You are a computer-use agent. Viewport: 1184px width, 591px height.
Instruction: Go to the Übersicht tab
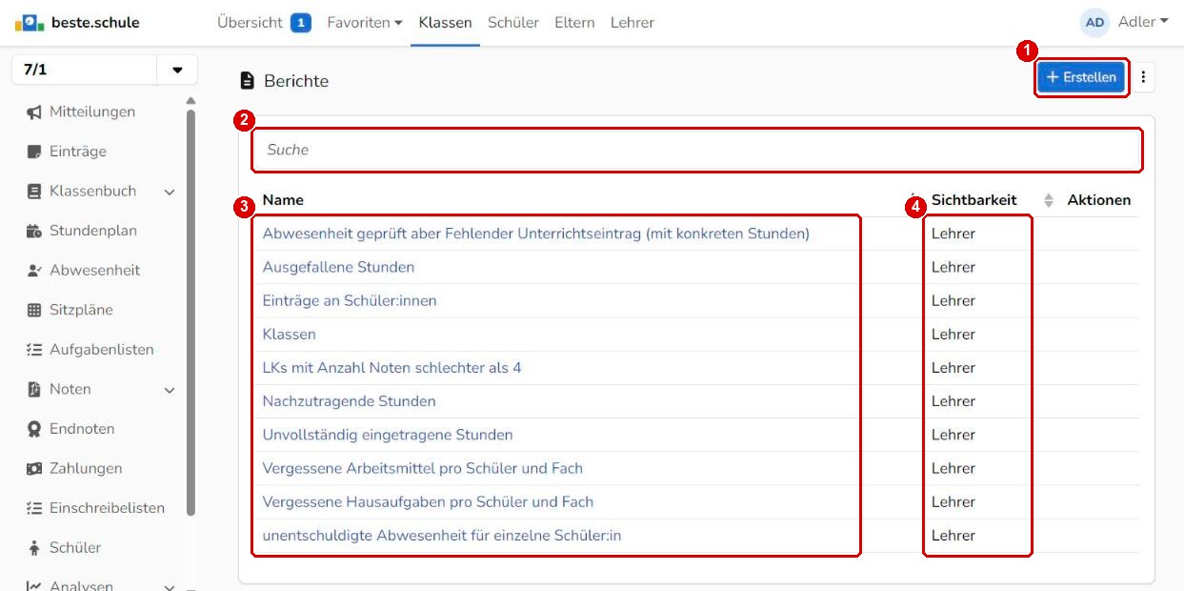(x=250, y=22)
